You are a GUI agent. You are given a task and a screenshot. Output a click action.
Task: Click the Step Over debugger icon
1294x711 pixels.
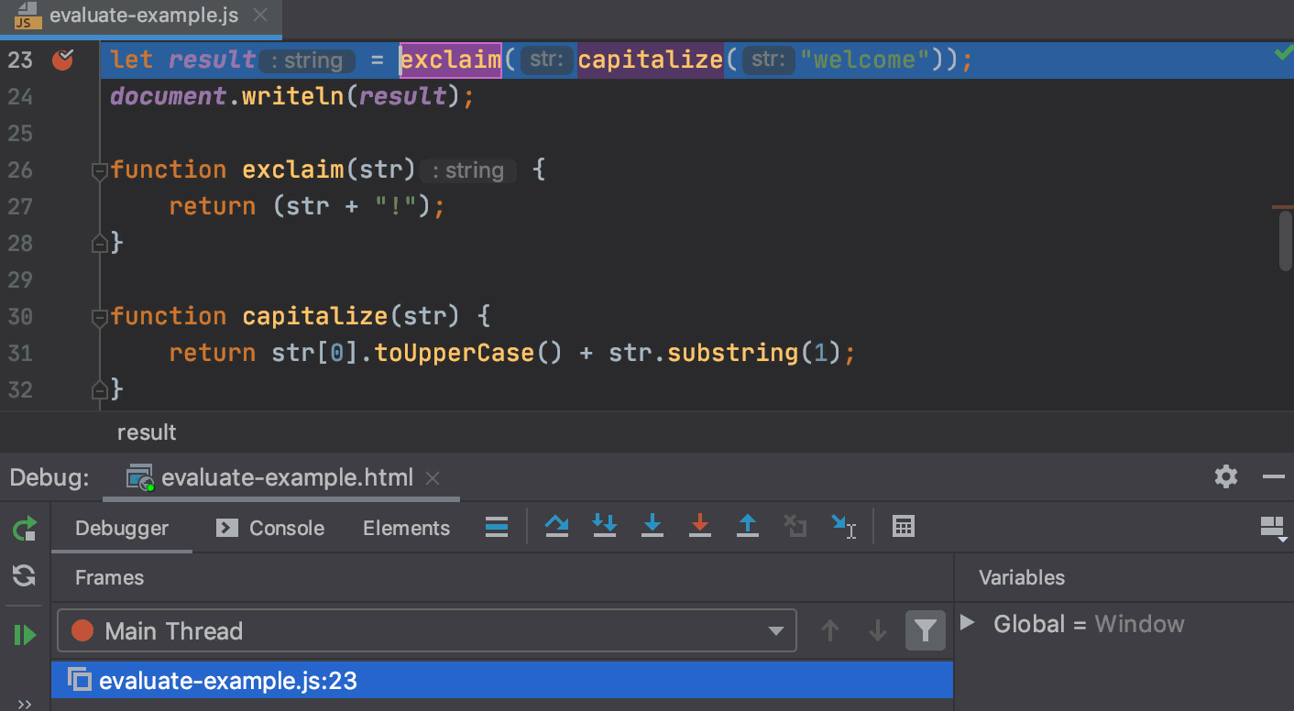pos(556,526)
